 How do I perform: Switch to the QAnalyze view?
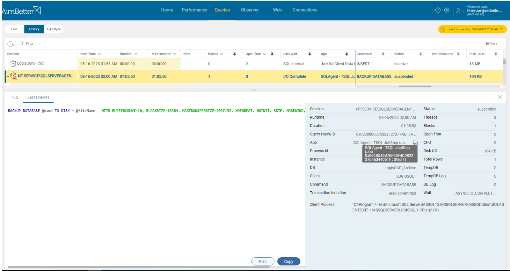[54, 29]
